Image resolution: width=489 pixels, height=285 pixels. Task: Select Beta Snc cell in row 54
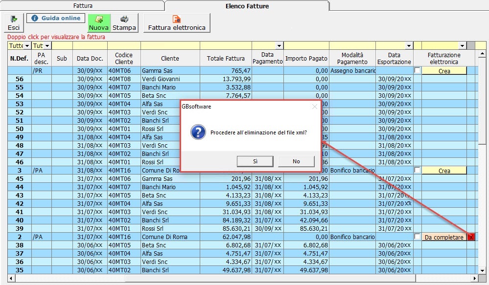pyautogui.click(x=170, y=96)
